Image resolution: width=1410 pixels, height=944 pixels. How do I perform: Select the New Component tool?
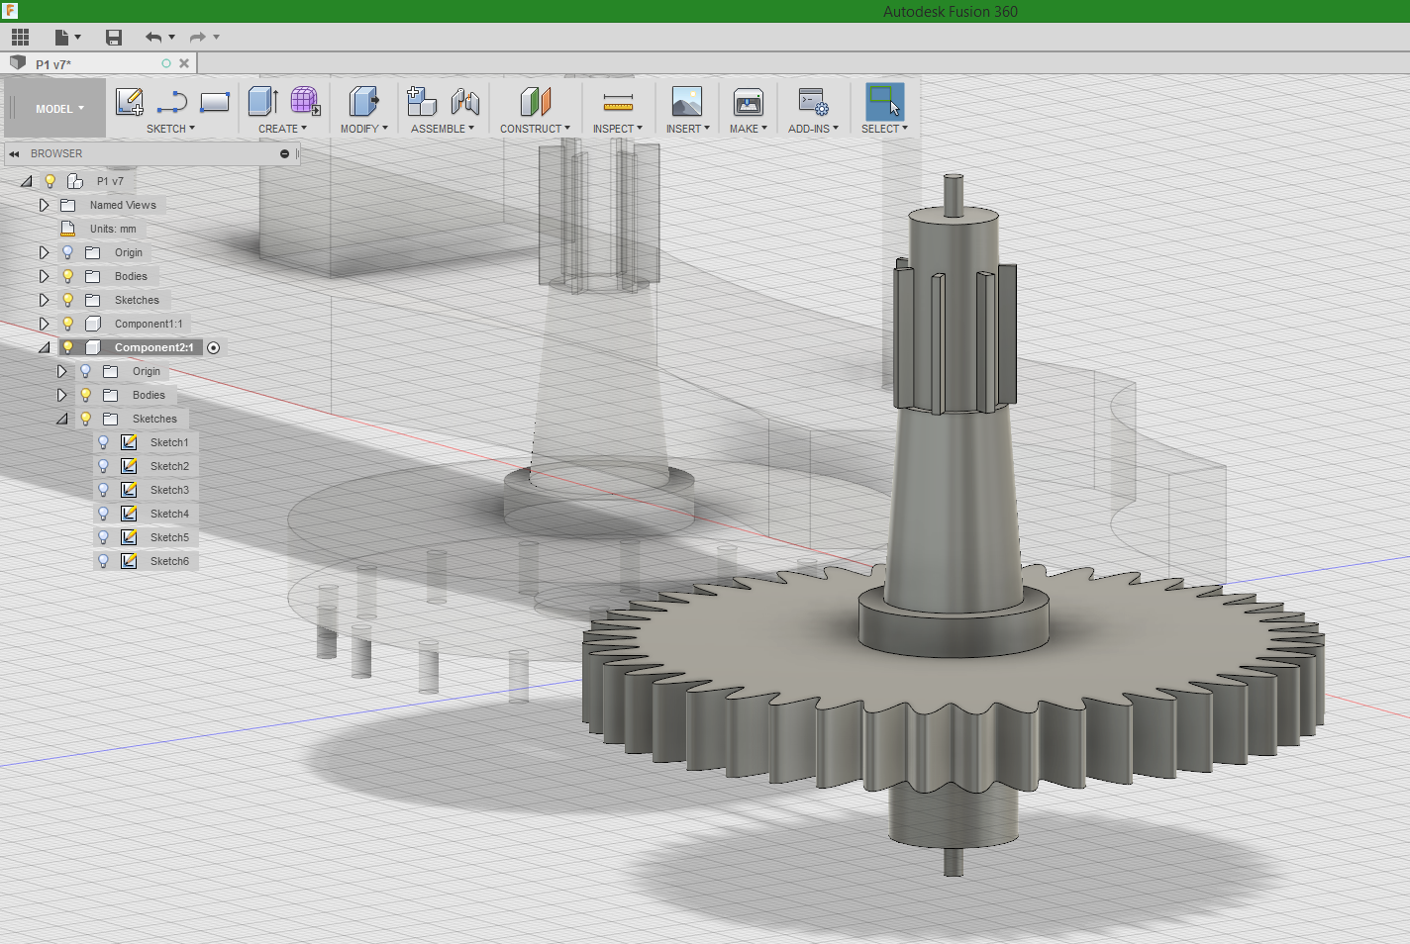422,102
